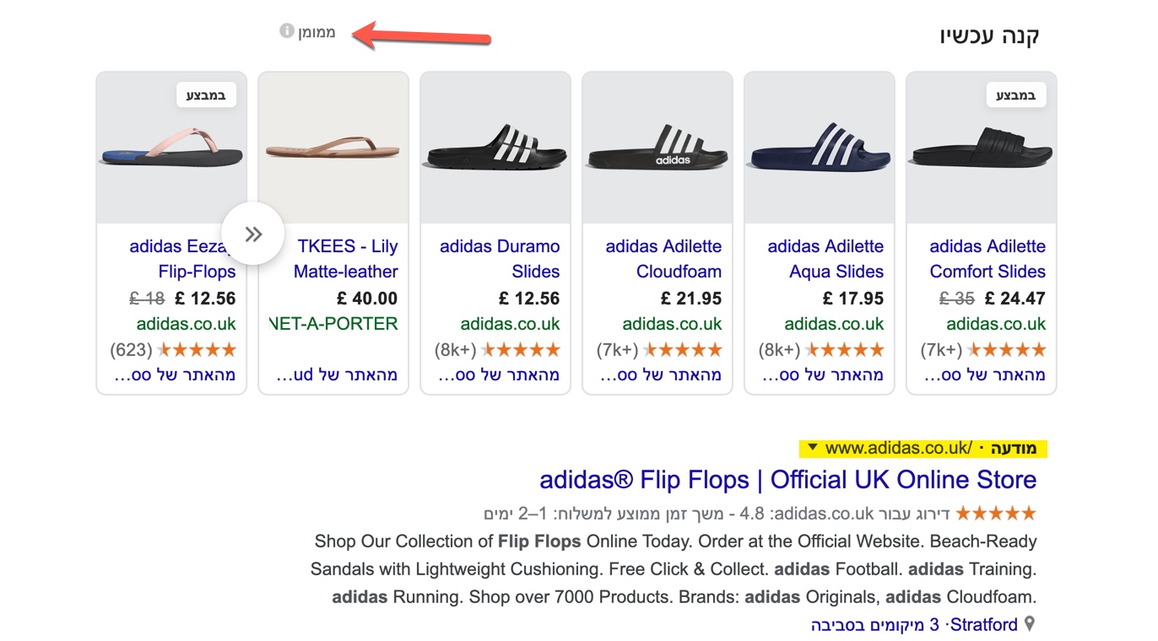
Task: Click the sale badge on Comfort Slides
Action: click(1015, 94)
